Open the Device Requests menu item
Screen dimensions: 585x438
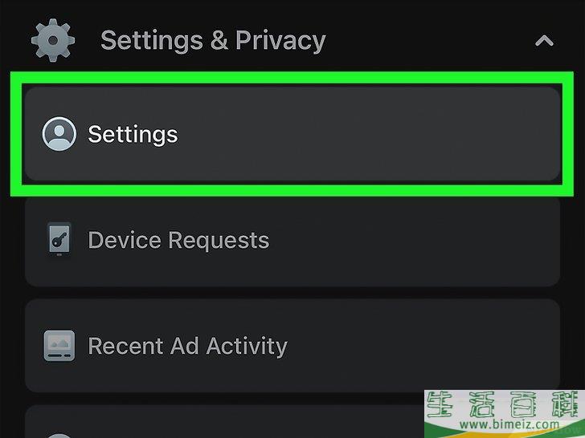point(292,240)
